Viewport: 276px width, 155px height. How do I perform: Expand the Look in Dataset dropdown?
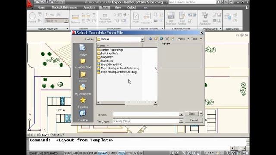pos(142,40)
